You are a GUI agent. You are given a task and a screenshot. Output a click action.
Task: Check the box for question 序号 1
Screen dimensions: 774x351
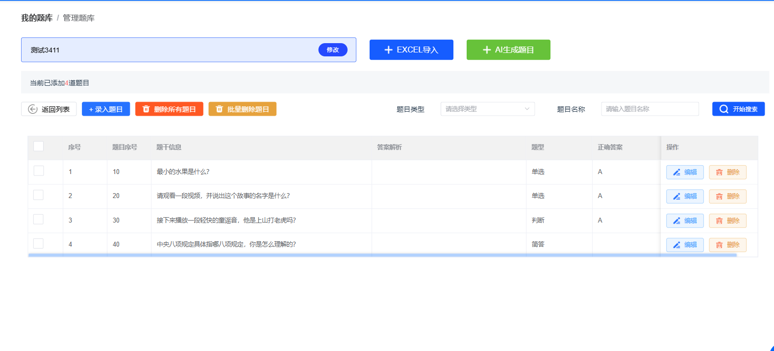coord(39,171)
